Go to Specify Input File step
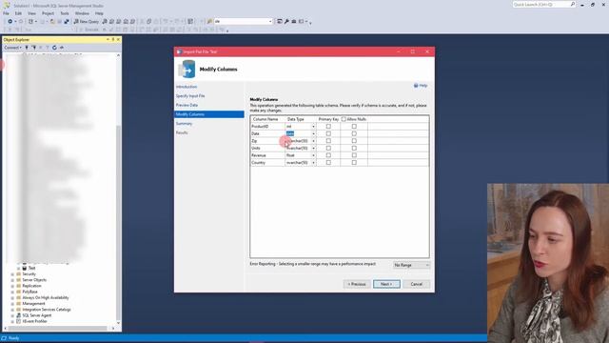This screenshot has width=609, height=343. [x=190, y=96]
